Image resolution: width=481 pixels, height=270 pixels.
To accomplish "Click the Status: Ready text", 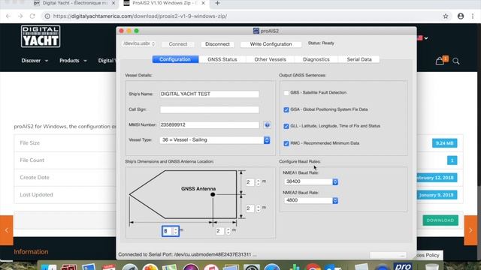I will (321, 43).
